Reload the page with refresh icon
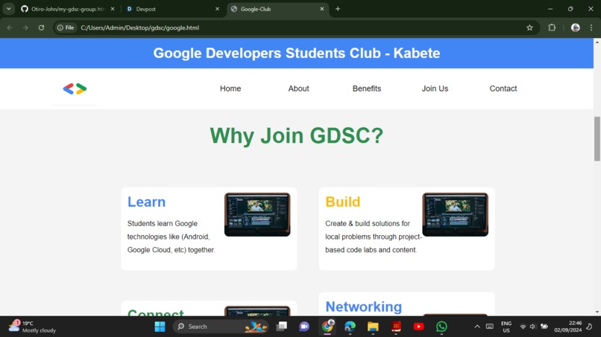The width and height of the screenshot is (601, 337). (42, 28)
